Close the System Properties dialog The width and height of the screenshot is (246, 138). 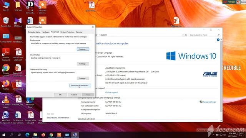(x=93, y=27)
